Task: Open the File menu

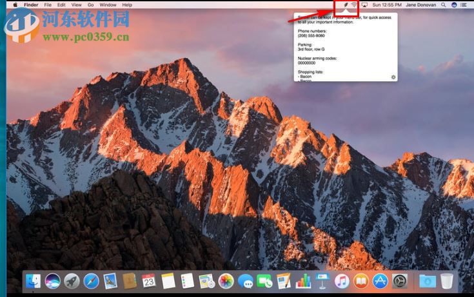Action: point(48,5)
